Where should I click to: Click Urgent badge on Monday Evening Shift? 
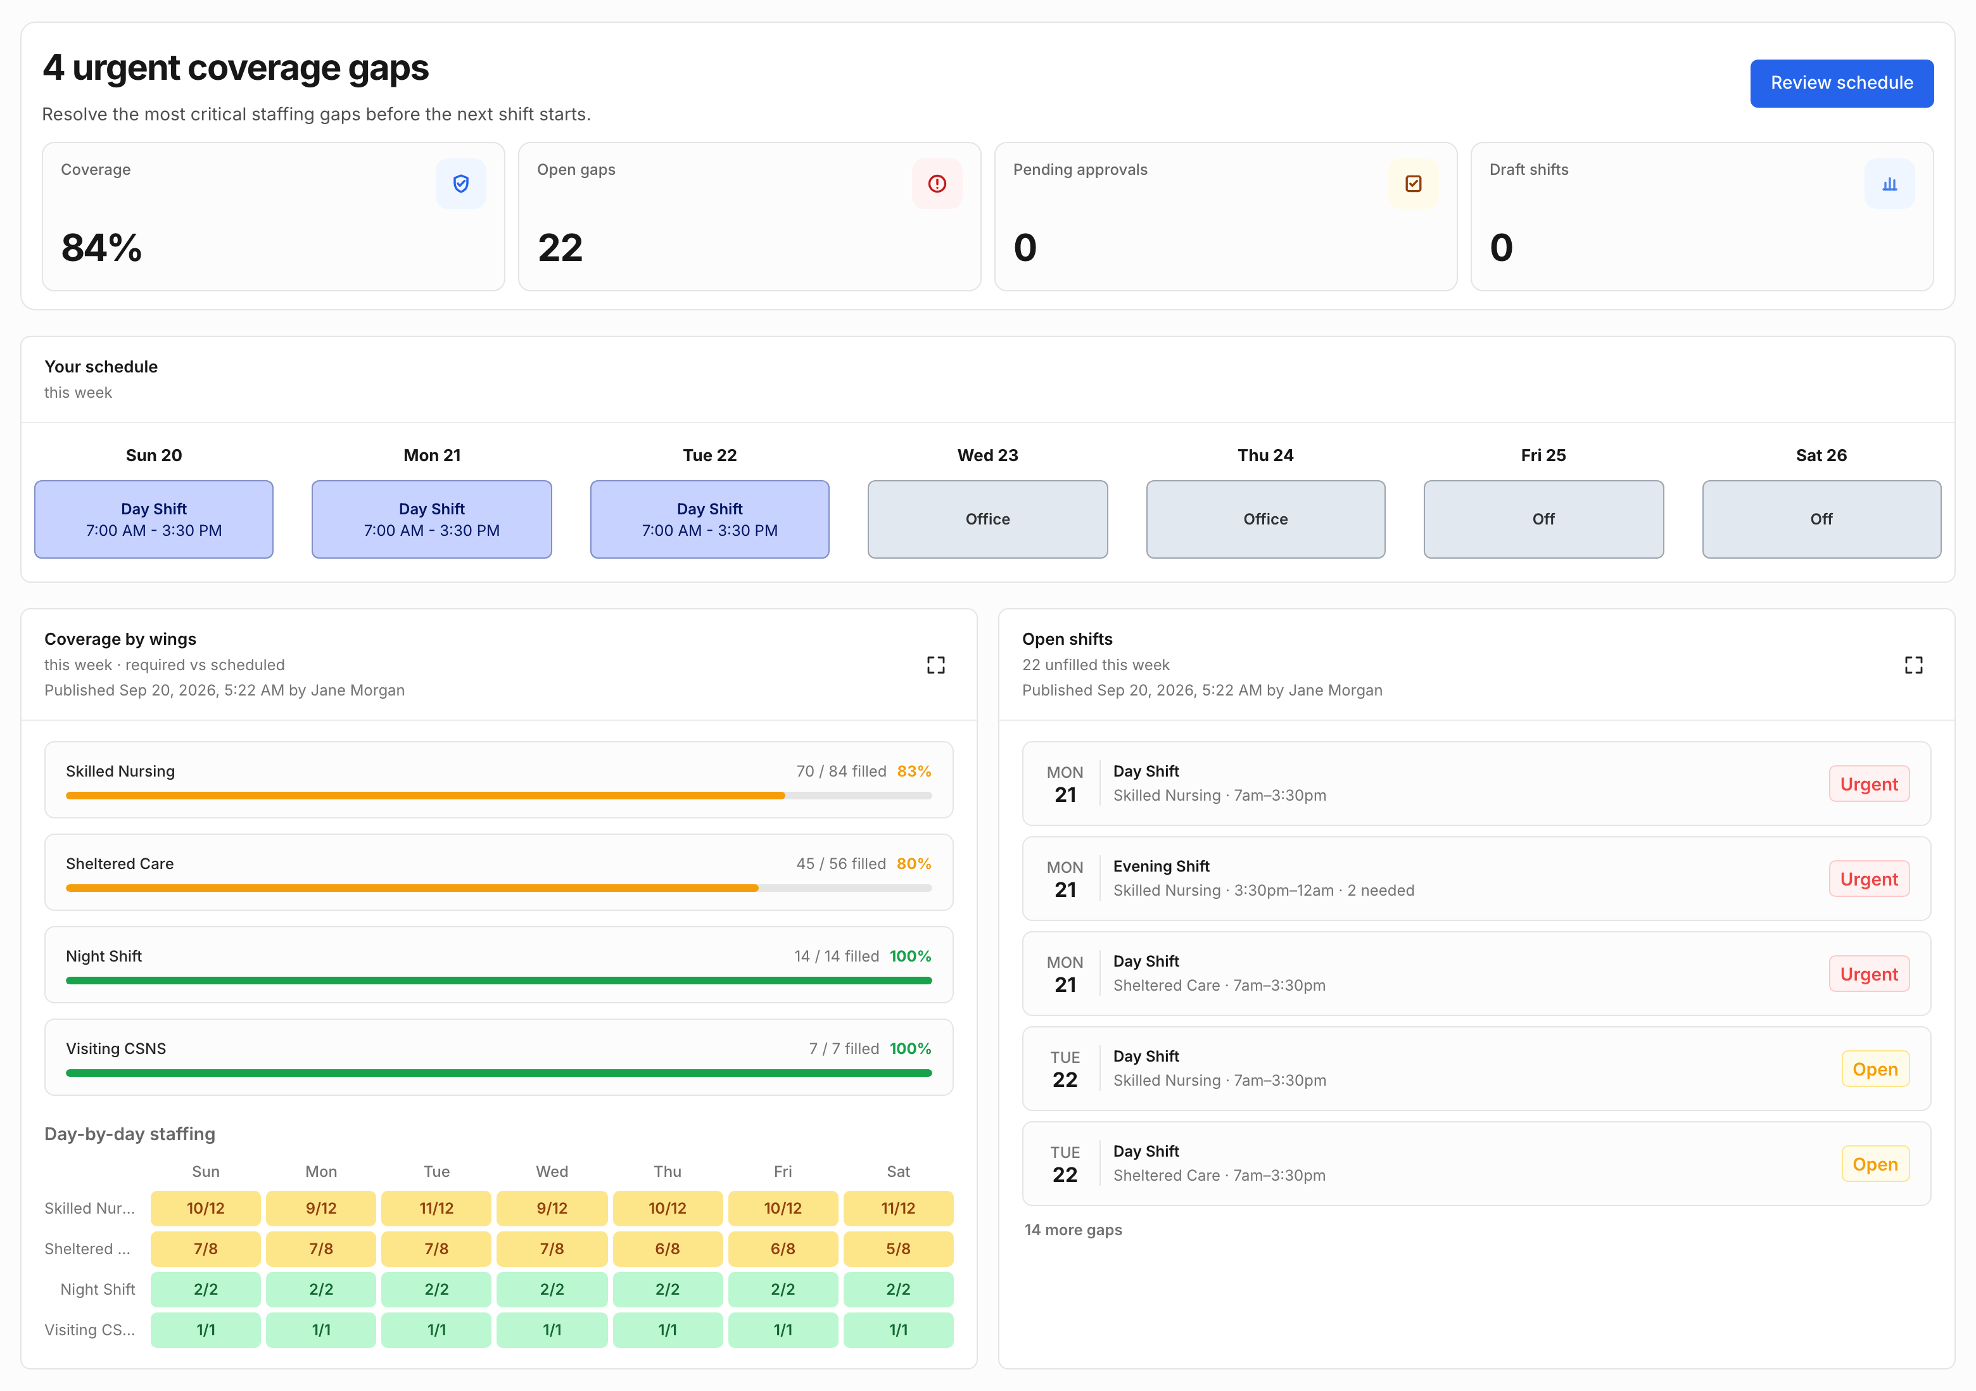[x=1868, y=879]
